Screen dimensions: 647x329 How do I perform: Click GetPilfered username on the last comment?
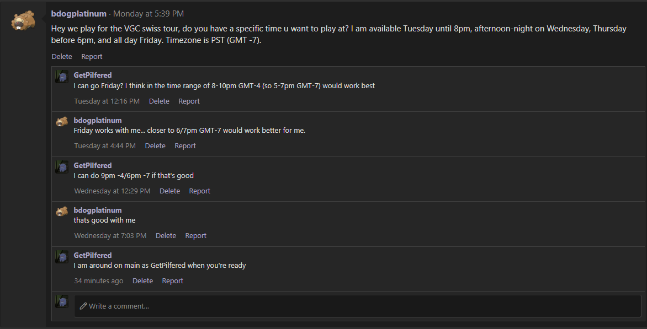[x=93, y=255]
